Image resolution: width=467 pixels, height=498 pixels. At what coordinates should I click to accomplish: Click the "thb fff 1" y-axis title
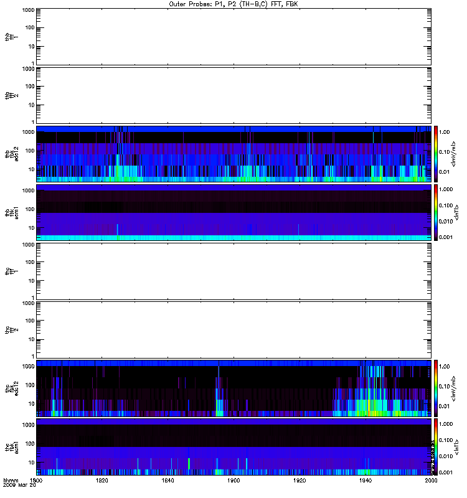tap(11, 37)
